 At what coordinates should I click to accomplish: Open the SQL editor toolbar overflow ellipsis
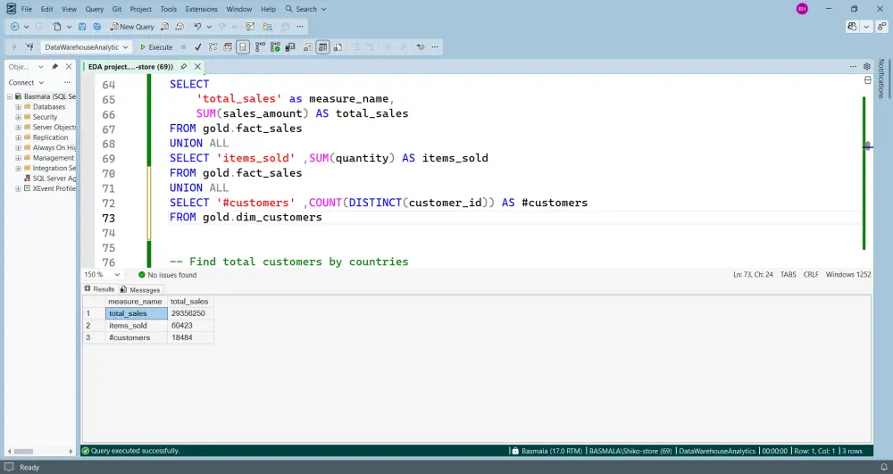click(x=435, y=47)
